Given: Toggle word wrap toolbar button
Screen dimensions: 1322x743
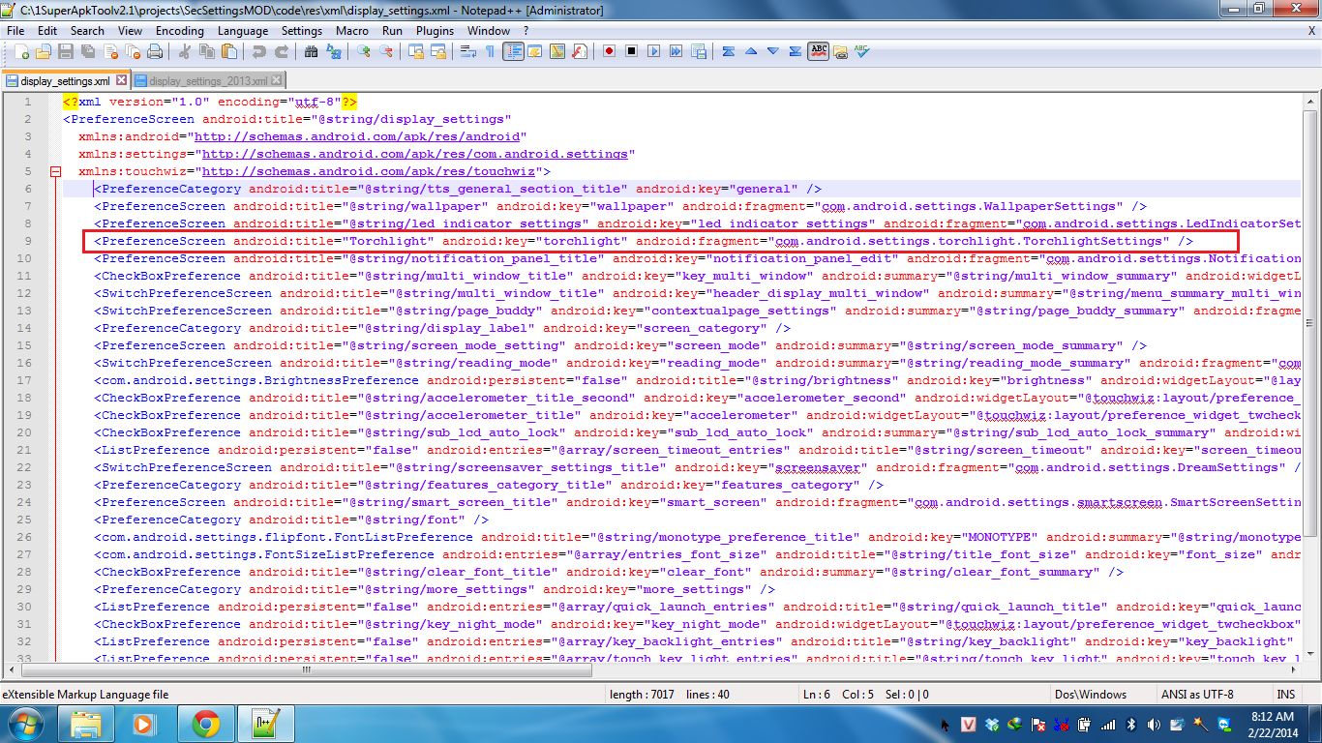Looking at the screenshot, I should click(467, 51).
